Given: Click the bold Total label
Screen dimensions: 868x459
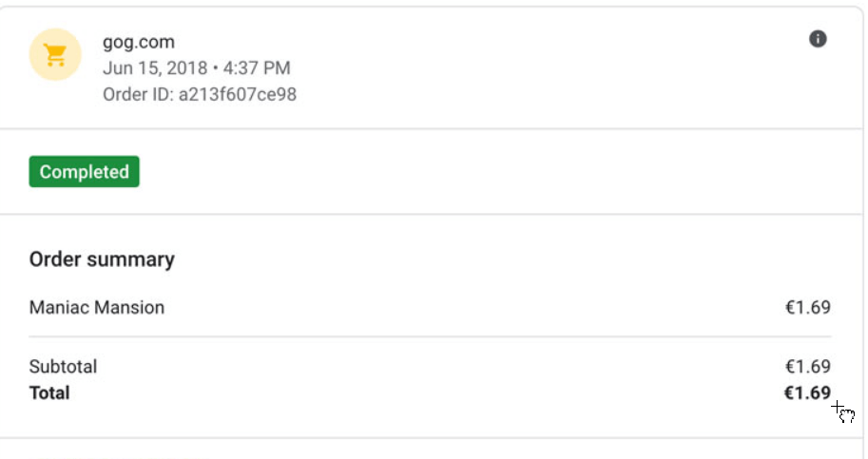Looking at the screenshot, I should point(49,392).
